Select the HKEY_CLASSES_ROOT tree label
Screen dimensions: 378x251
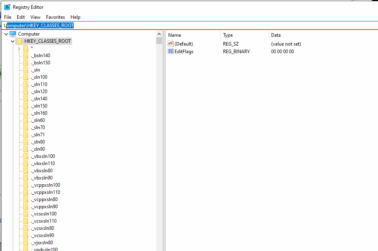pos(48,41)
